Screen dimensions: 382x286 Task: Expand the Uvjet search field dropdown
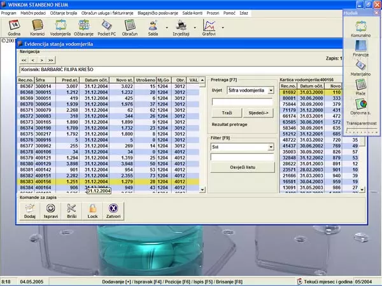[271, 91]
